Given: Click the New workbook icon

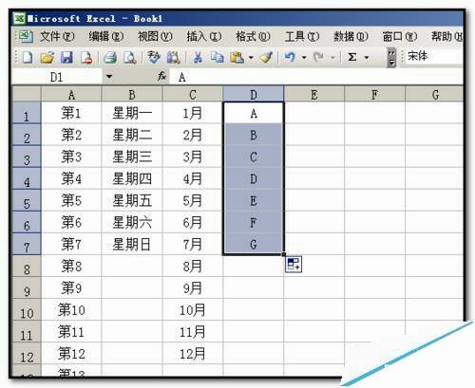Looking at the screenshot, I should point(27,58).
